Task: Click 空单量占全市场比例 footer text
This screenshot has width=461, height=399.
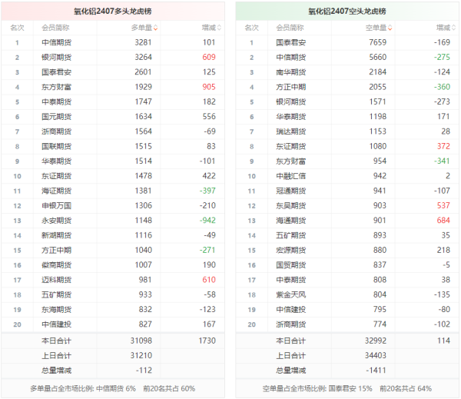Action: click(x=347, y=389)
